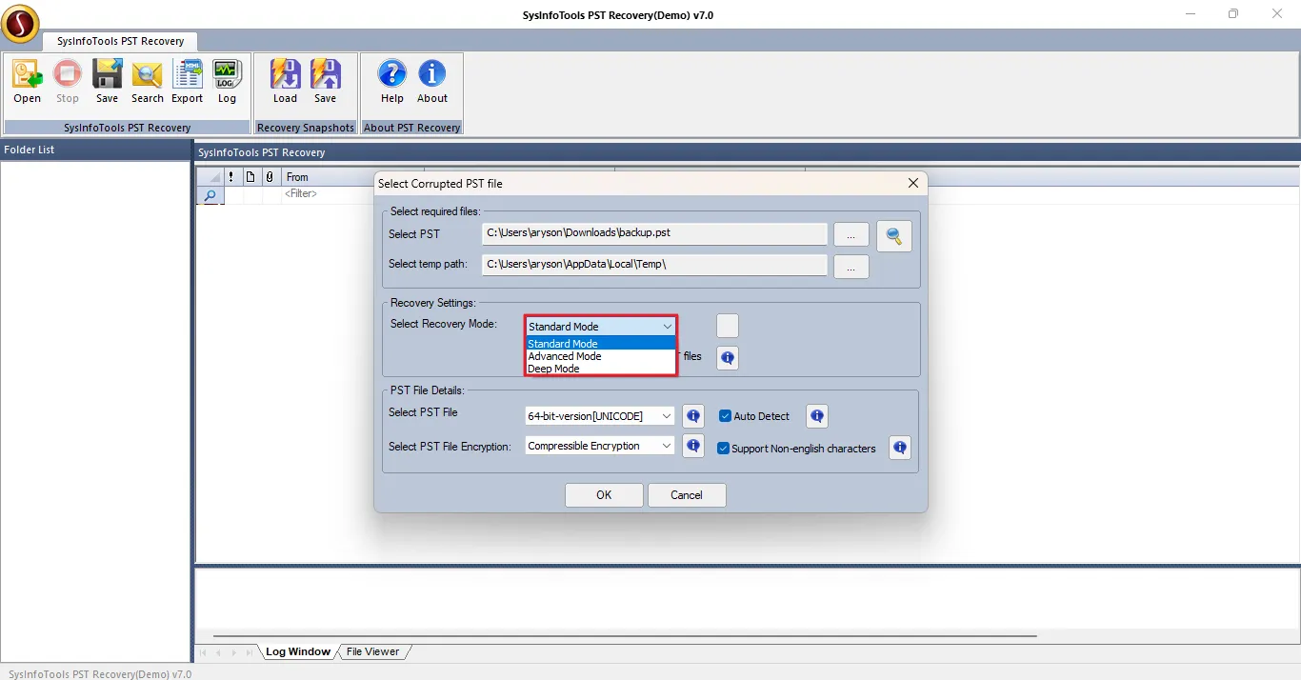Click Save in the Recovery Snapshots group
Viewport: 1301px width, 680px height.
[x=326, y=81]
